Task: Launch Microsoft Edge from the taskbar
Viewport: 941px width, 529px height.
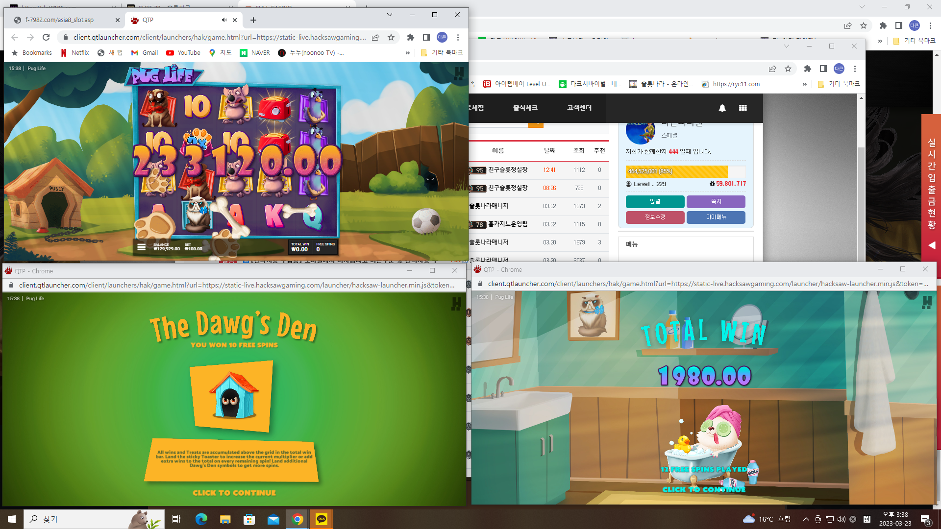Action: tap(201, 519)
